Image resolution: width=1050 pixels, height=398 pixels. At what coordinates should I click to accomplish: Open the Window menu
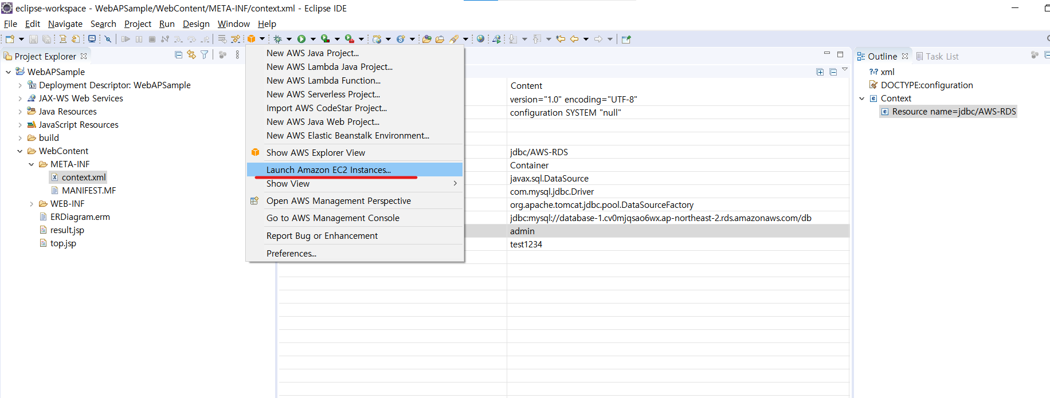(233, 23)
